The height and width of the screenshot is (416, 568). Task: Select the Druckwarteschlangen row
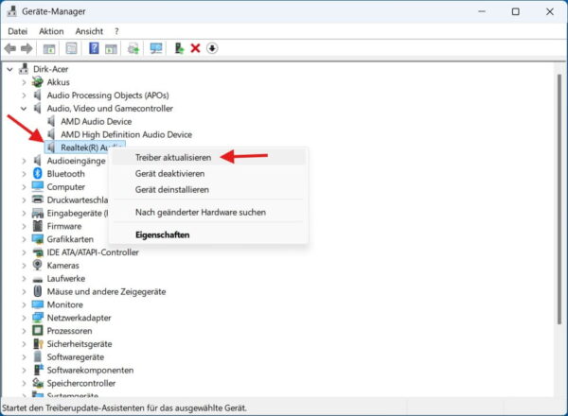(78, 200)
